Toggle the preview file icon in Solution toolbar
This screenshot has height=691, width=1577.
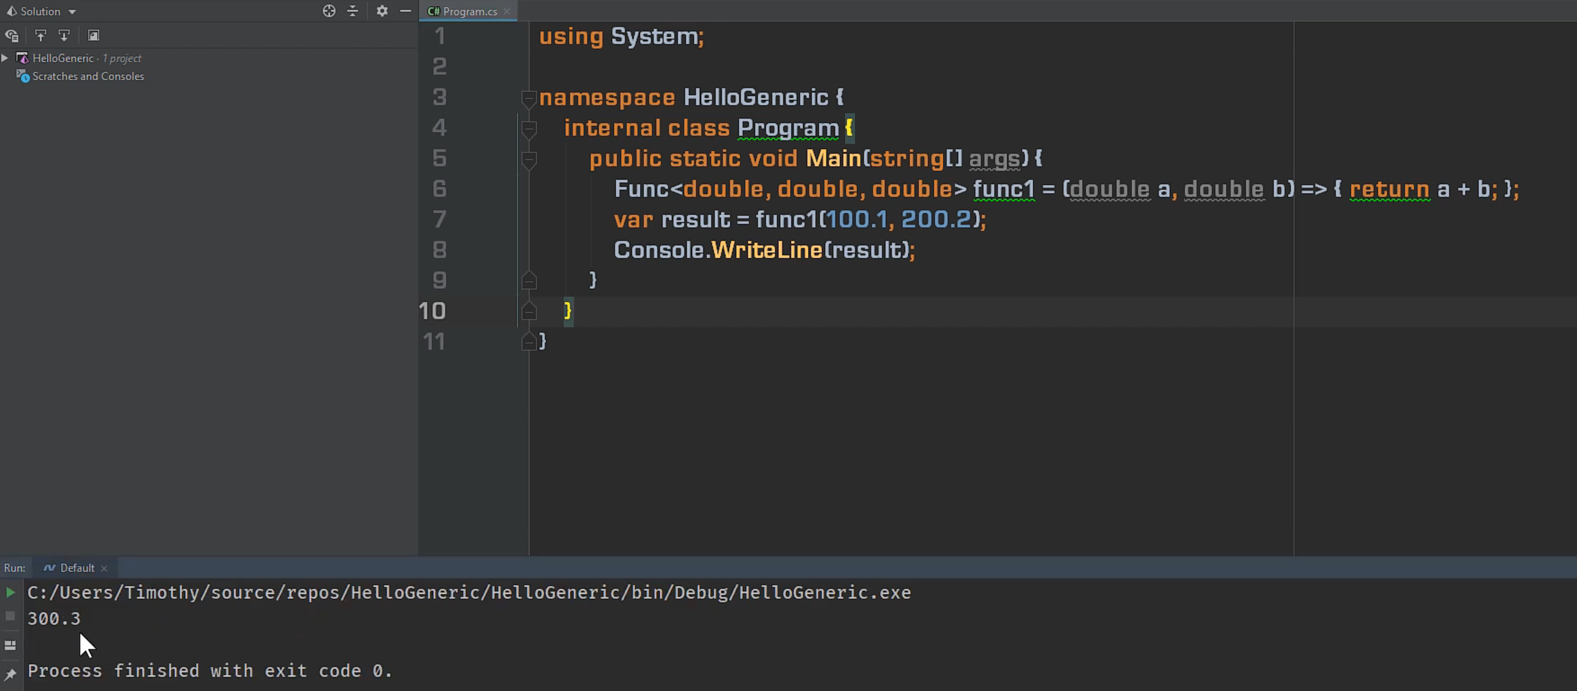click(x=93, y=35)
